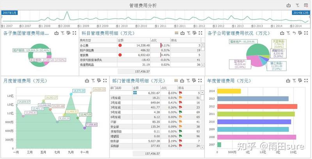
Task: Click the red 2012 bar in 年度管理费用
Action: [257, 106]
